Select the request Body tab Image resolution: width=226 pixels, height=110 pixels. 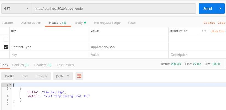(x=81, y=23)
